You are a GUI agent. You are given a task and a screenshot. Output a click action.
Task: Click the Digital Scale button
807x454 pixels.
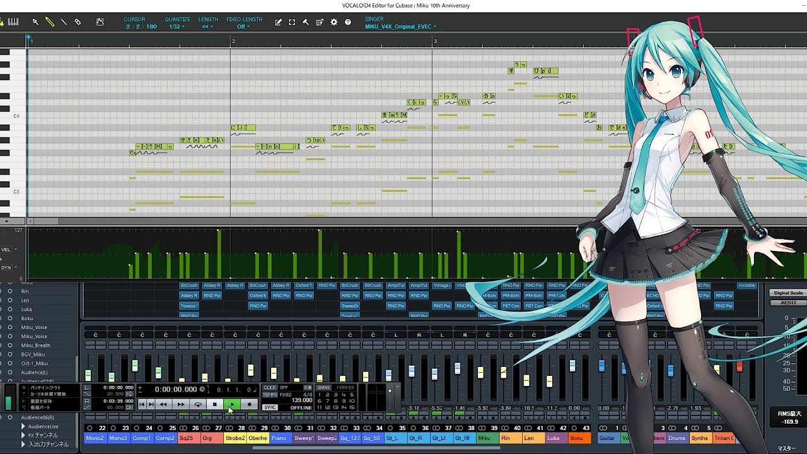pyautogui.click(x=787, y=293)
